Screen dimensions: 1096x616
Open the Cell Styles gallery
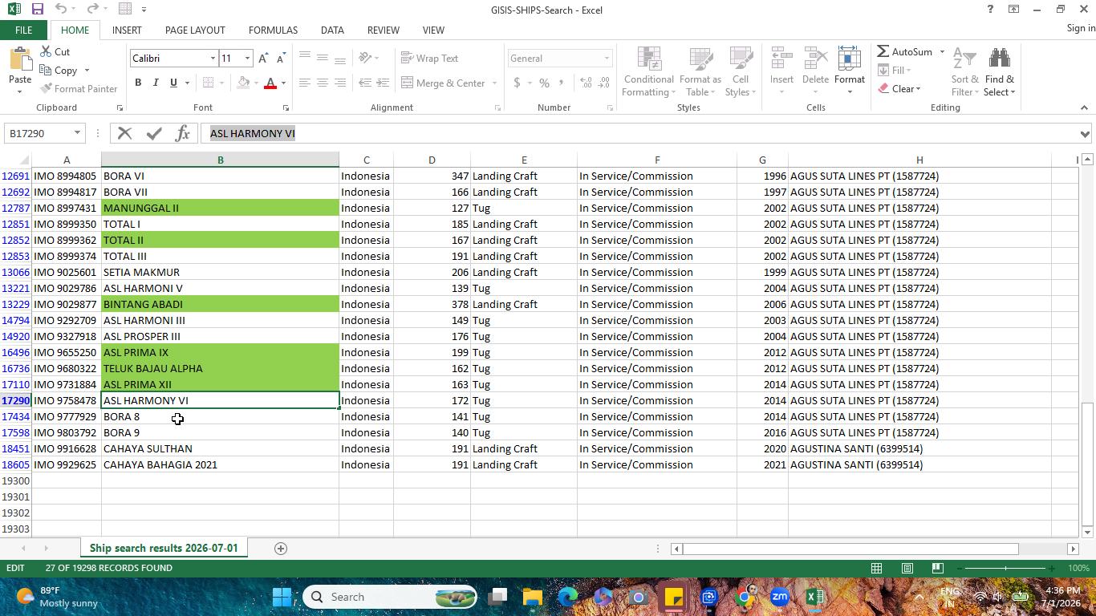(x=741, y=72)
